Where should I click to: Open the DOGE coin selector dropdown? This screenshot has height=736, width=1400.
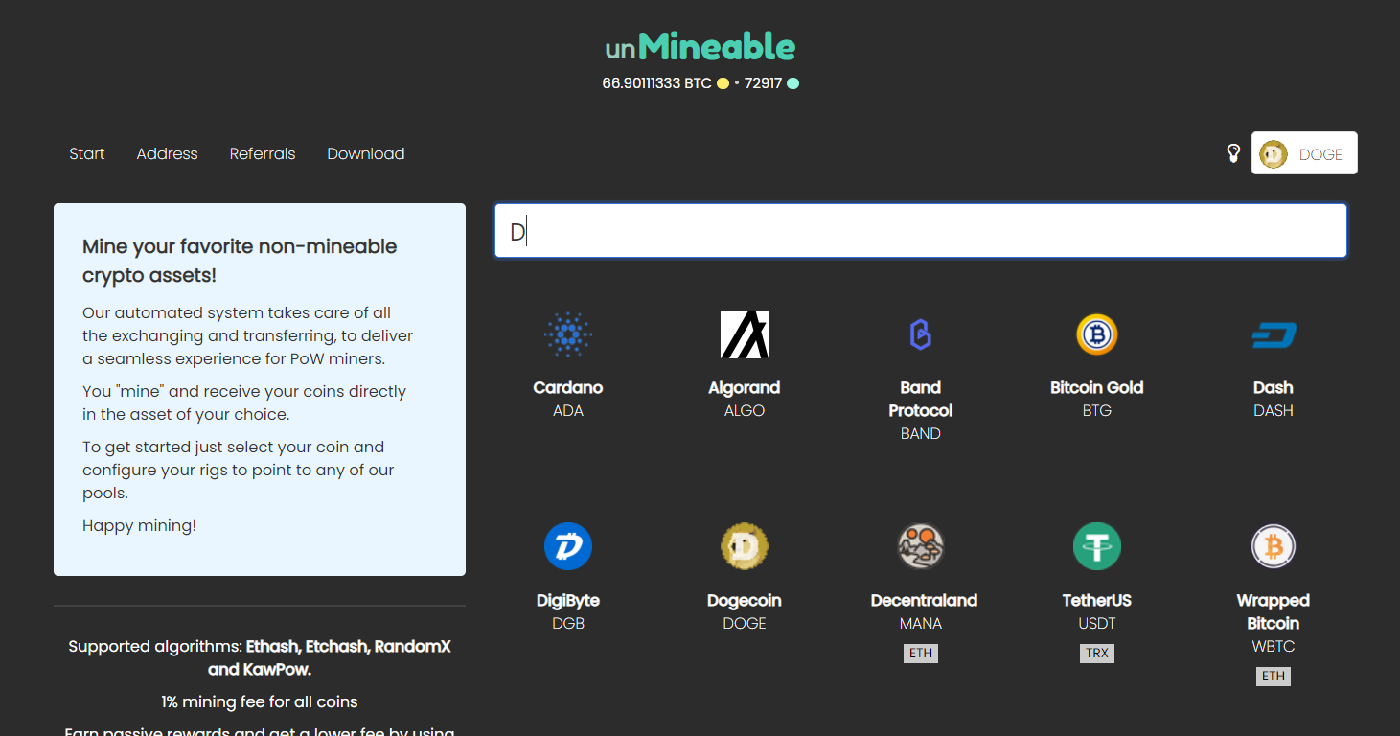(1304, 153)
